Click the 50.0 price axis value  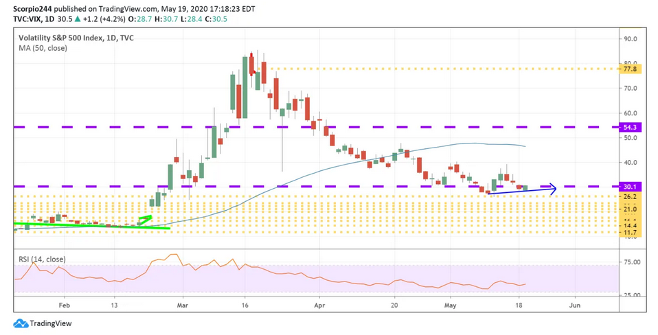tap(631, 137)
